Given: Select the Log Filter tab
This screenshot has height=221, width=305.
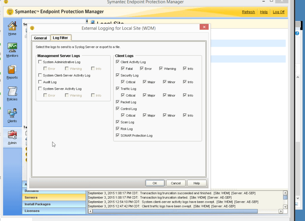Looking at the screenshot, I should 60,38.
